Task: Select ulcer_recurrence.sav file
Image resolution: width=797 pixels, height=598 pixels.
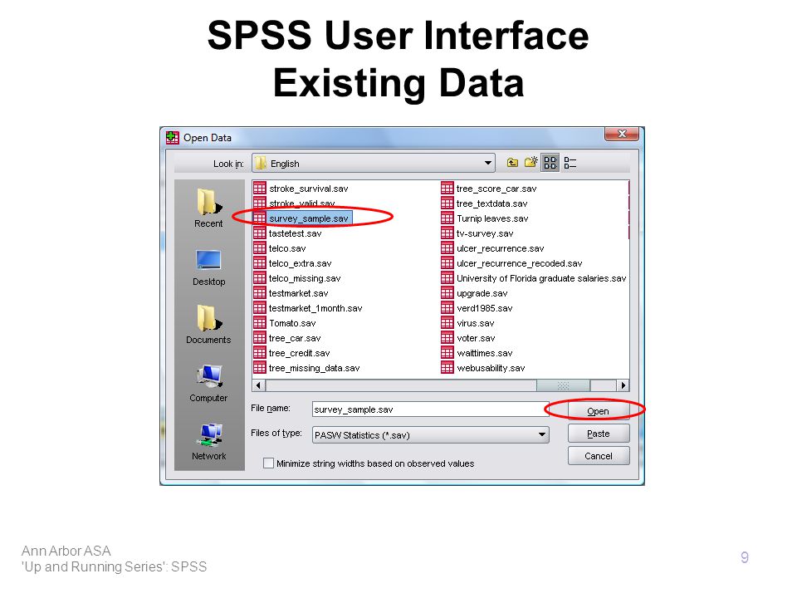Action: (x=493, y=248)
